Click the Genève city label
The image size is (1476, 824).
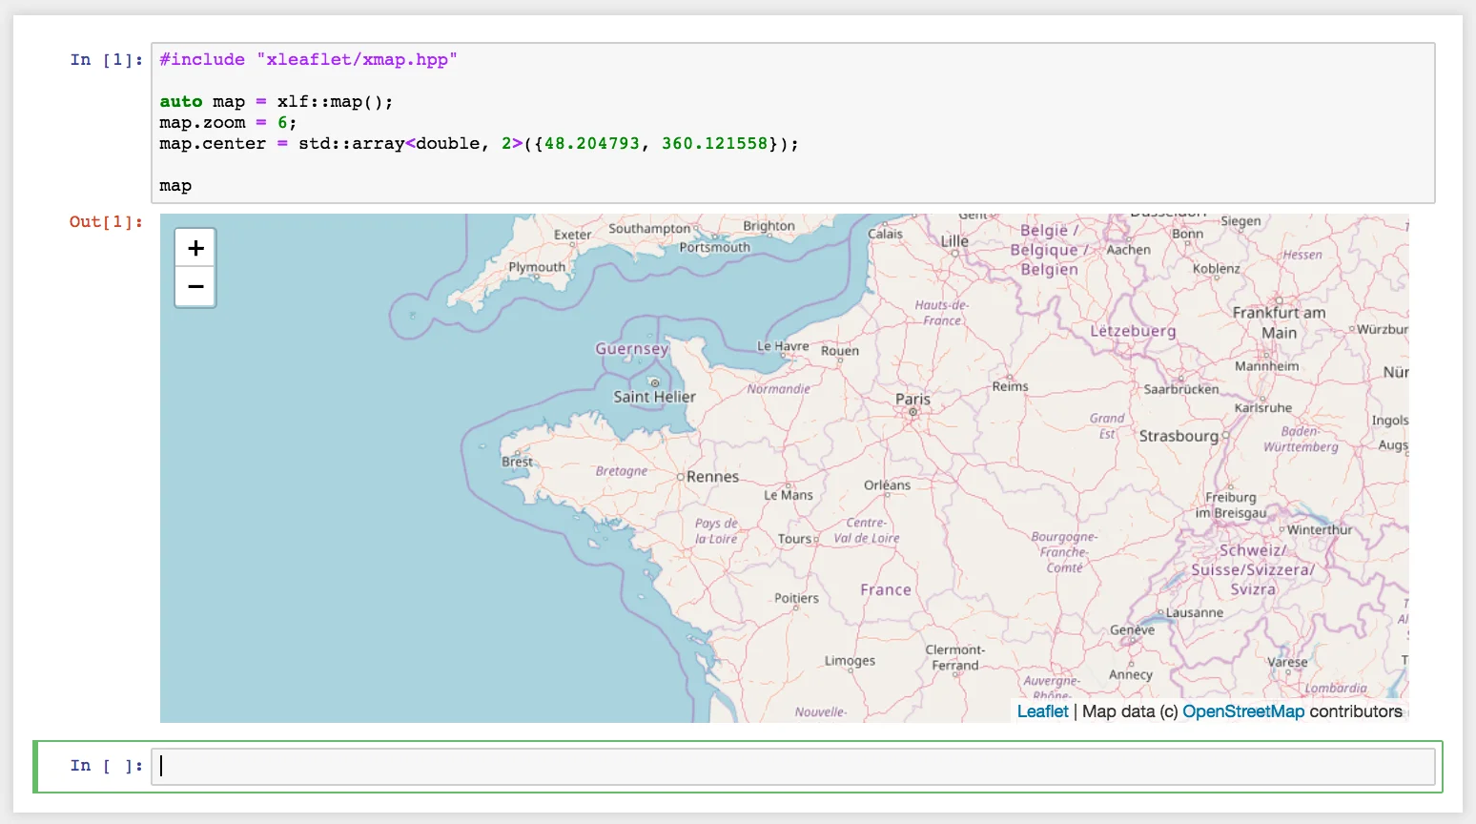coord(1132,629)
